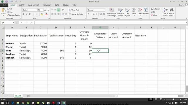Copy the selection
The image size is (188, 105).
10,12
